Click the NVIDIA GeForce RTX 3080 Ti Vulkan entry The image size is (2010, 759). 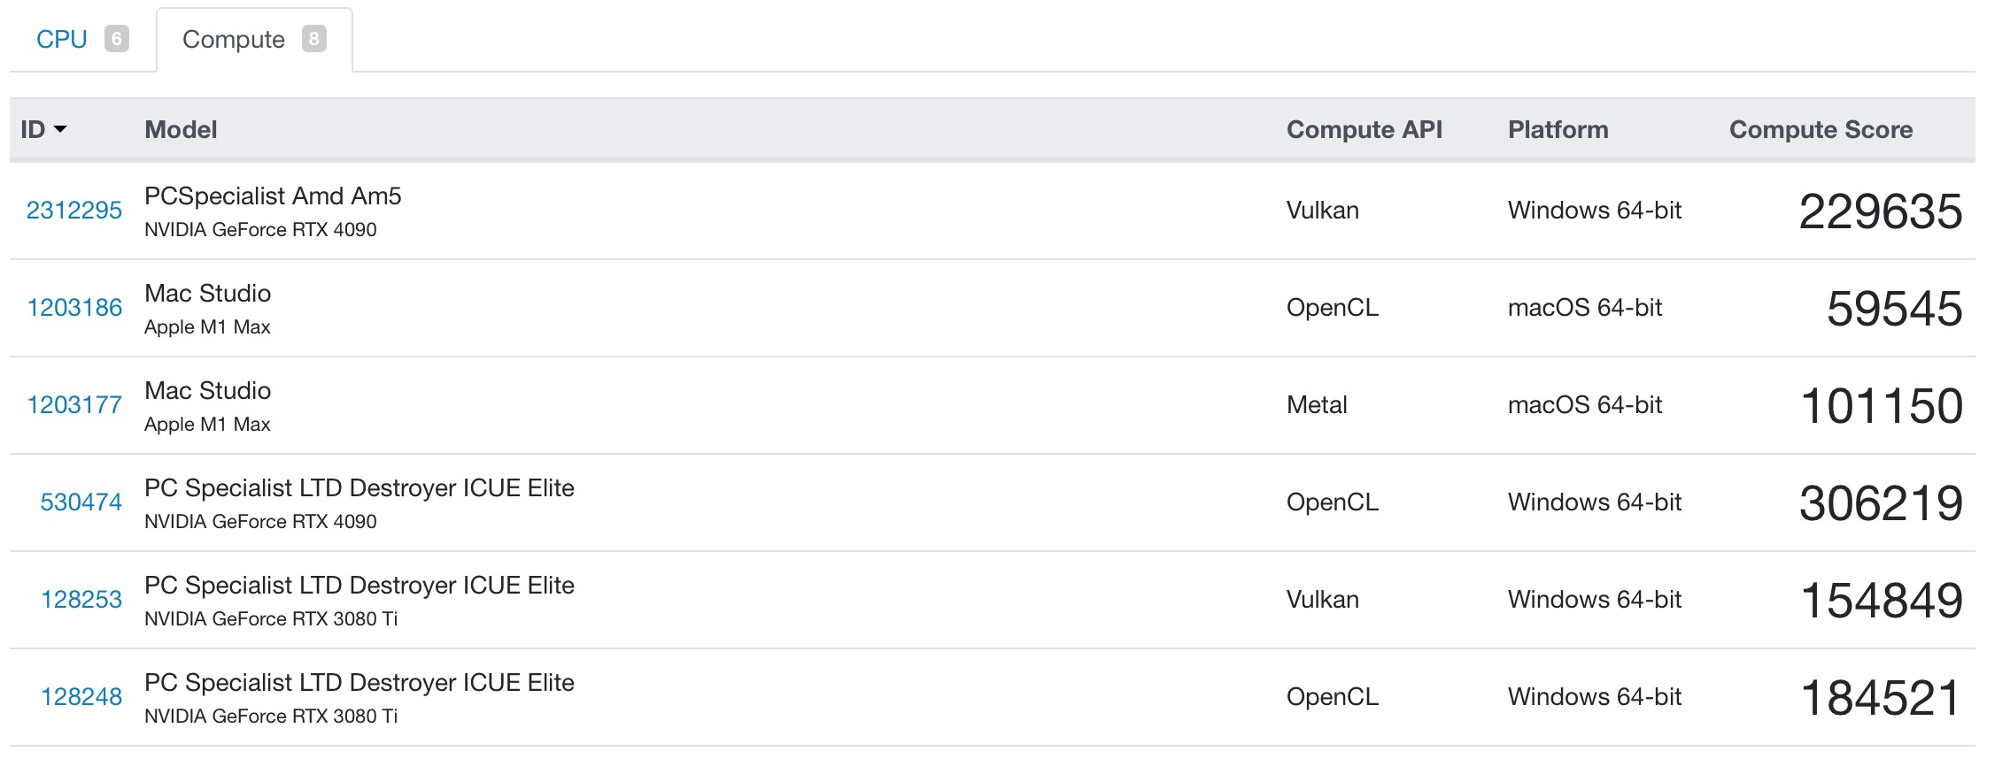coord(271,618)
